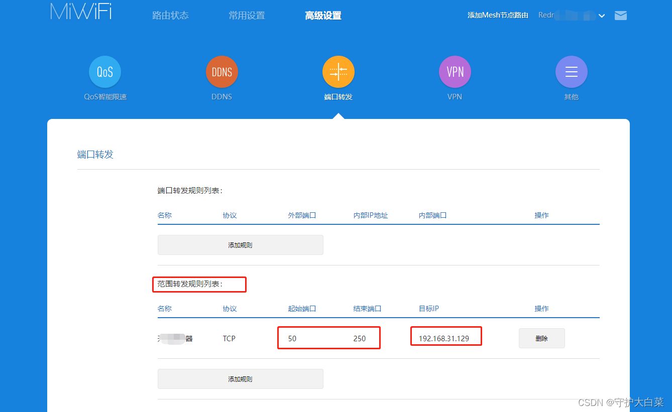
Task: Click 内部端口 column header
Action: [x=432, y=215]
